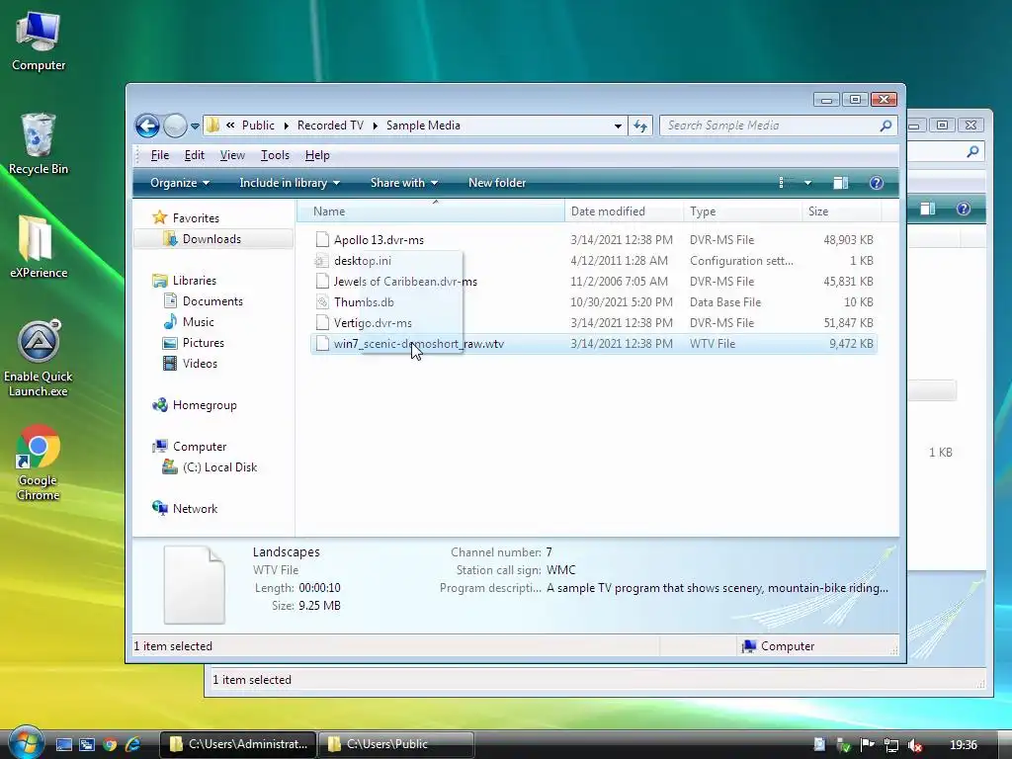Go back with the Back arrow button

147,126
